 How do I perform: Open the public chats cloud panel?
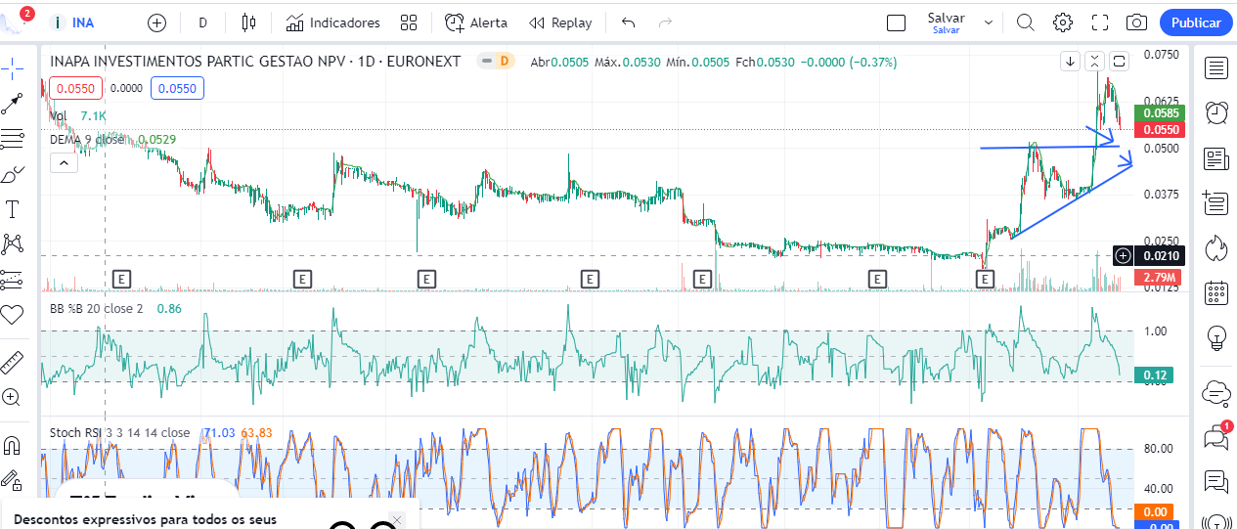pyautogui.click(x=1216, y=391)
